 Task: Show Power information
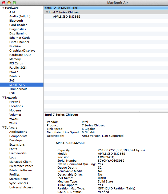pos(14,72)
